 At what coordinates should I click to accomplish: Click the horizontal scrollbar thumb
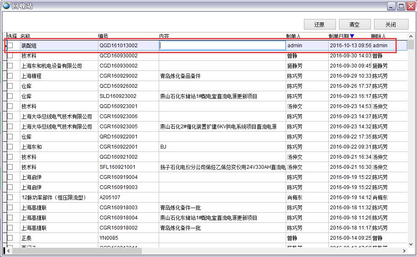pos(76,251)
